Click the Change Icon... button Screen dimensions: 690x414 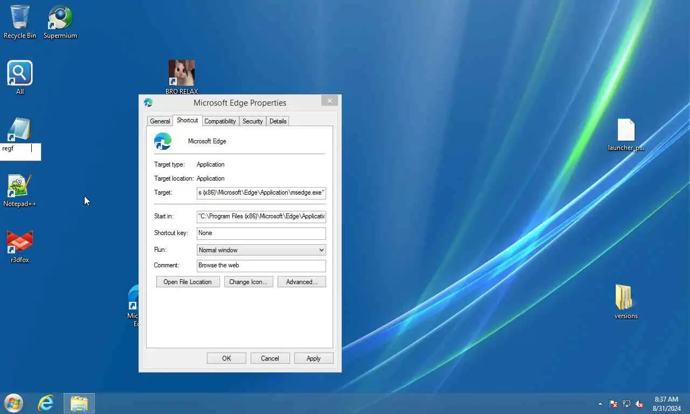[248, 282]
